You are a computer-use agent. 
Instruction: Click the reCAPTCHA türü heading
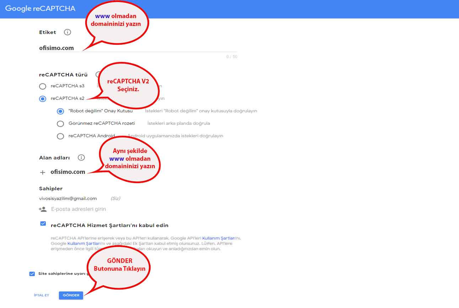pyautogui.click(x=63, y=75)
